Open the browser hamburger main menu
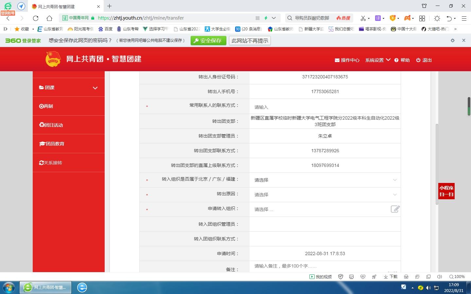 (x=464, y=18)
